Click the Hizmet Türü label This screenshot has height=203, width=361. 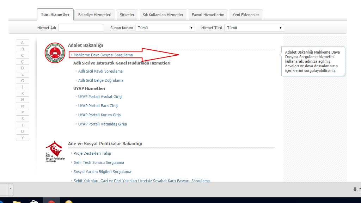[212, 28]
